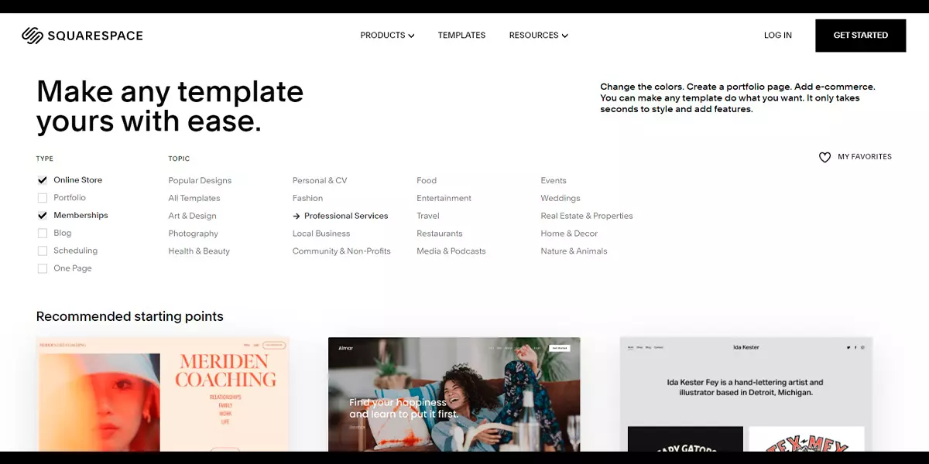Select the Restaurants topic
This screenshot has width=929, height=464.
(439, 234)
